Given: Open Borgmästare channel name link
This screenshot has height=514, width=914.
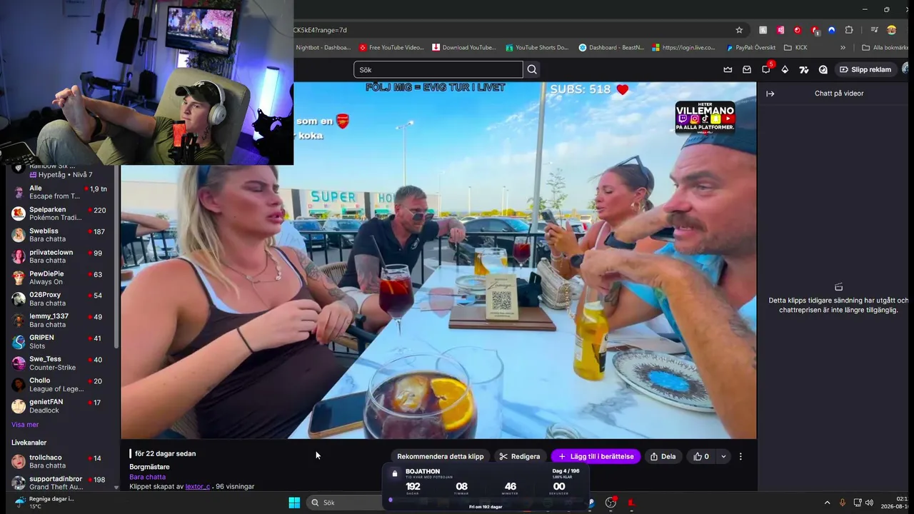Looking at the screenshot, I should [149, 467].
